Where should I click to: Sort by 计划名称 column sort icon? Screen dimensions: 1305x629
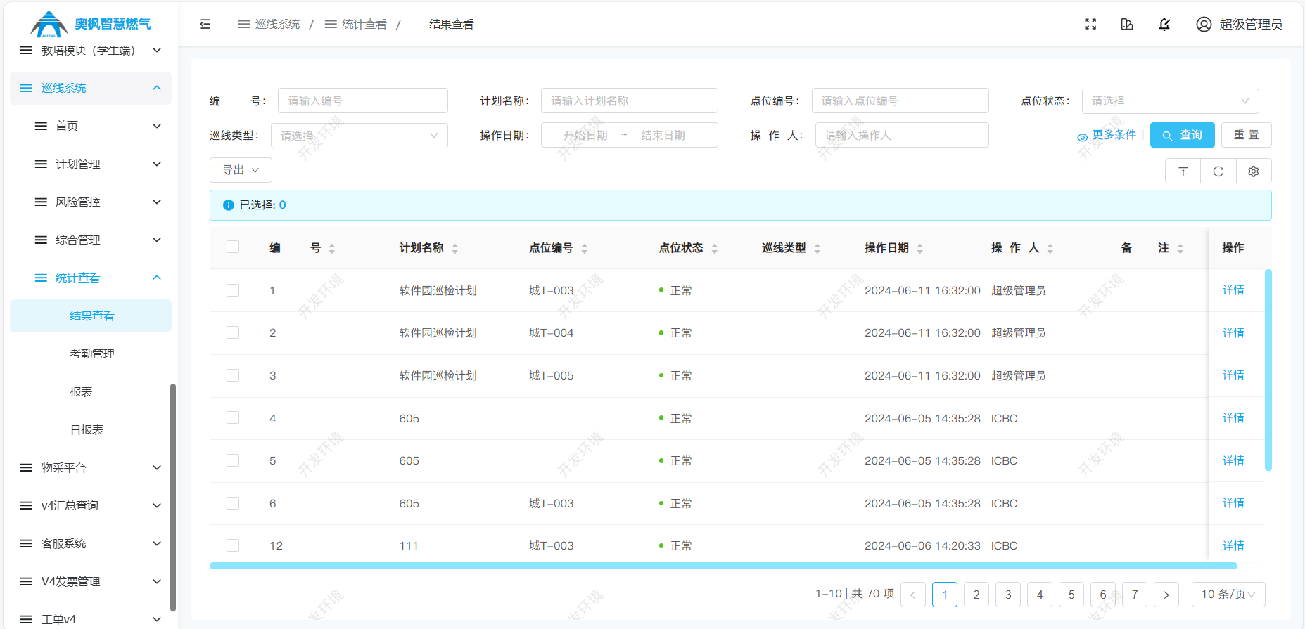[455, 249]
